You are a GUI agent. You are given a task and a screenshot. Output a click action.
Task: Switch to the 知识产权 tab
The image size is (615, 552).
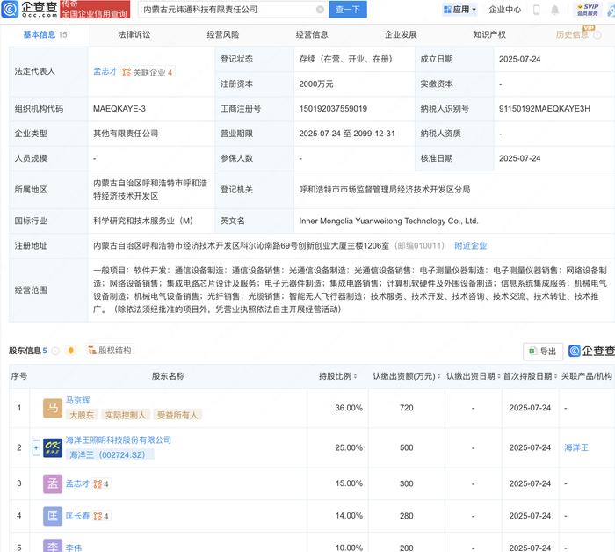tap(489, 34)
